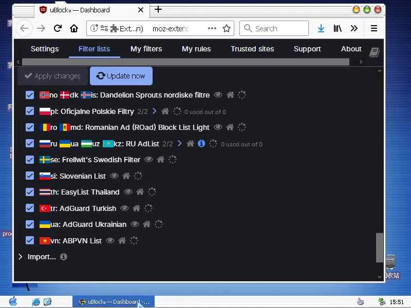View content of AdGuard Ukrainian list
The image size is (411, 308).
point(135,224)
